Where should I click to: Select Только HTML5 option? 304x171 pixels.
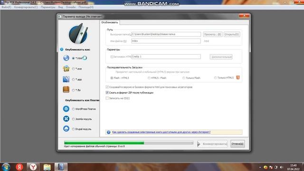click(215, 78)
